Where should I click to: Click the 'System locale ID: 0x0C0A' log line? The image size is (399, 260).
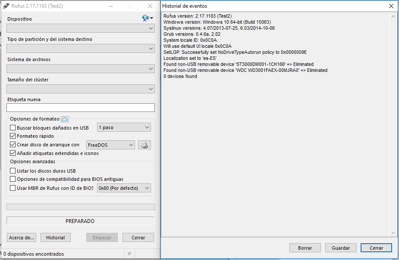[x=190, y=40]
